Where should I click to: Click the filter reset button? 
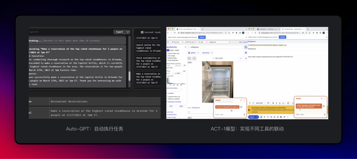tap(171, 106)
